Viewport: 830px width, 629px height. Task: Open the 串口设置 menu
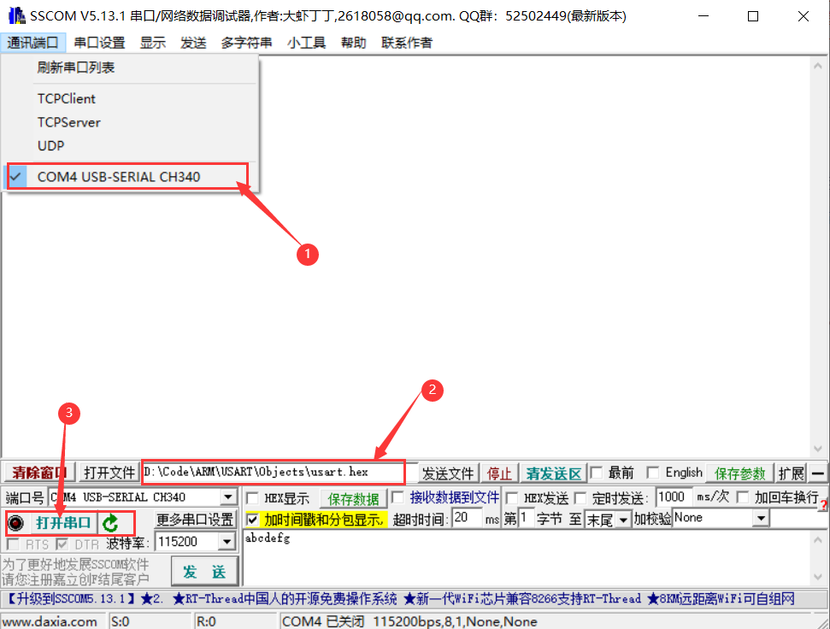tap(99, 42)
